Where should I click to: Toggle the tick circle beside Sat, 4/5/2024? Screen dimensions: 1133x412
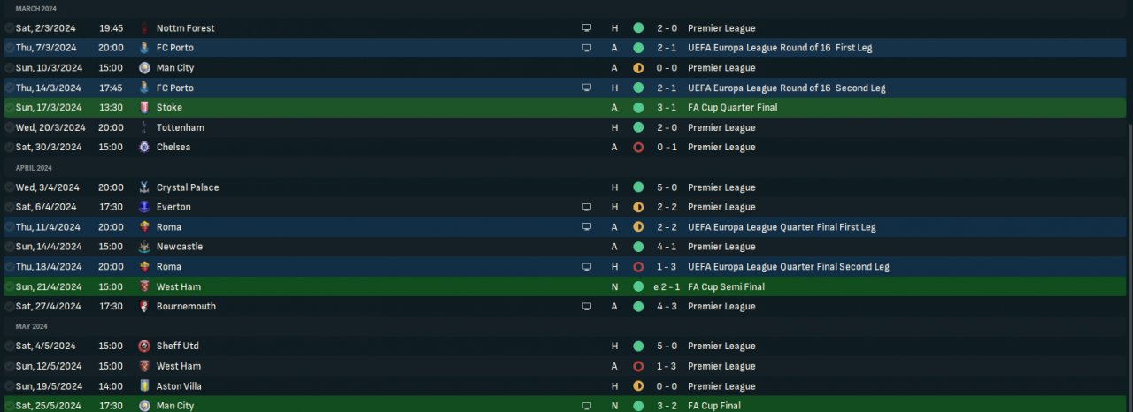pyautogui.click(x=9, y=347)
